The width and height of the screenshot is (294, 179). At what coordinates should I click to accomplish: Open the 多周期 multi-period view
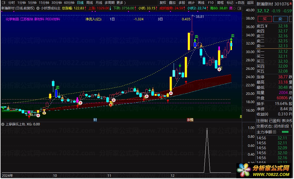(x=110, y=3)
